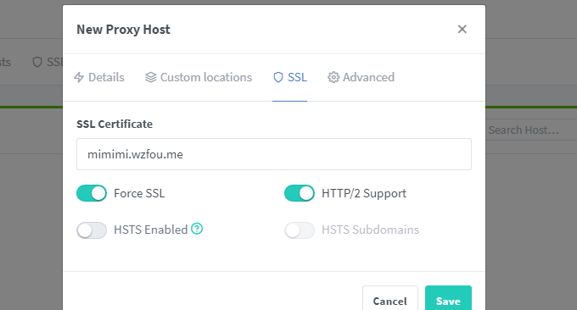Toggle the HSTS Subdomains switch
The image size is (577, 310).
coord(300,230)
